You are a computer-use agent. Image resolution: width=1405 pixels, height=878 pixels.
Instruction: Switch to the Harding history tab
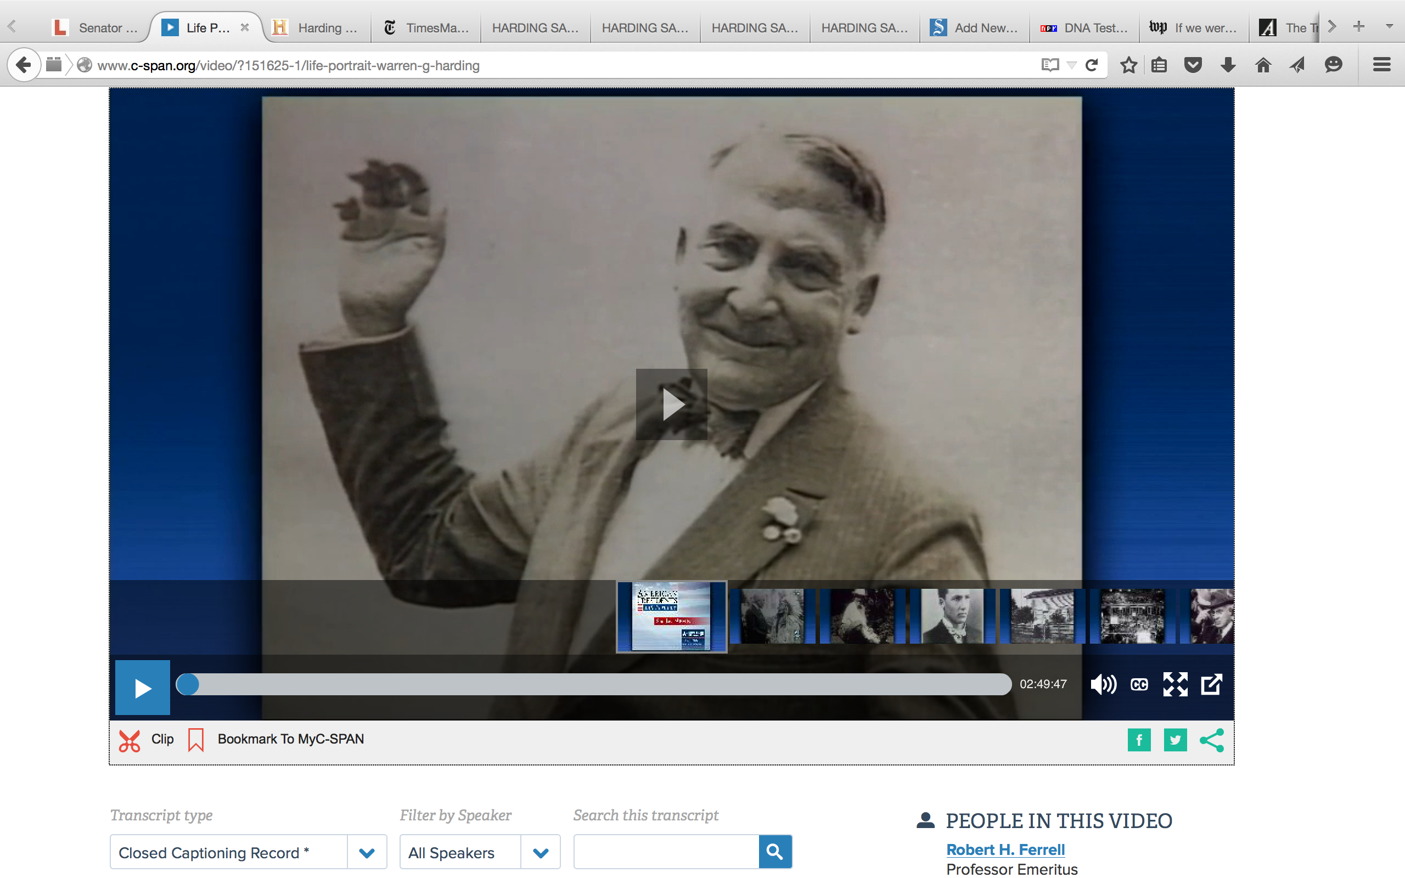click(318, 27)
